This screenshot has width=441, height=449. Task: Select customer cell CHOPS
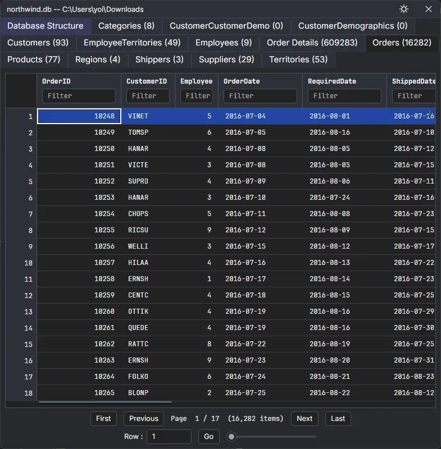point(148,214)
